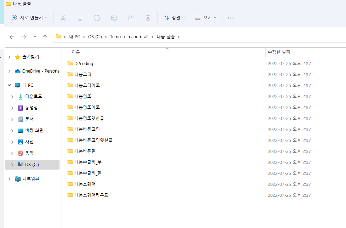Click the 음악 music icon
The height and width of the screenshot is (228, 346).
20,153
